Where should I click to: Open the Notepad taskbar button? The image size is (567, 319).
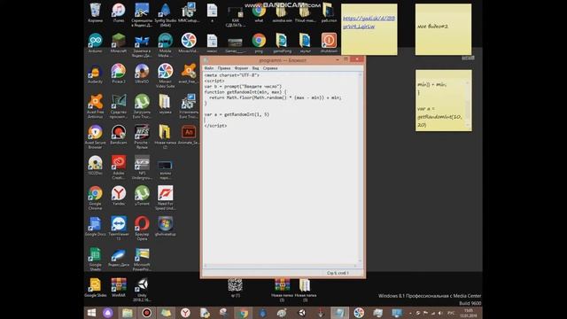(x=339, y=313)
